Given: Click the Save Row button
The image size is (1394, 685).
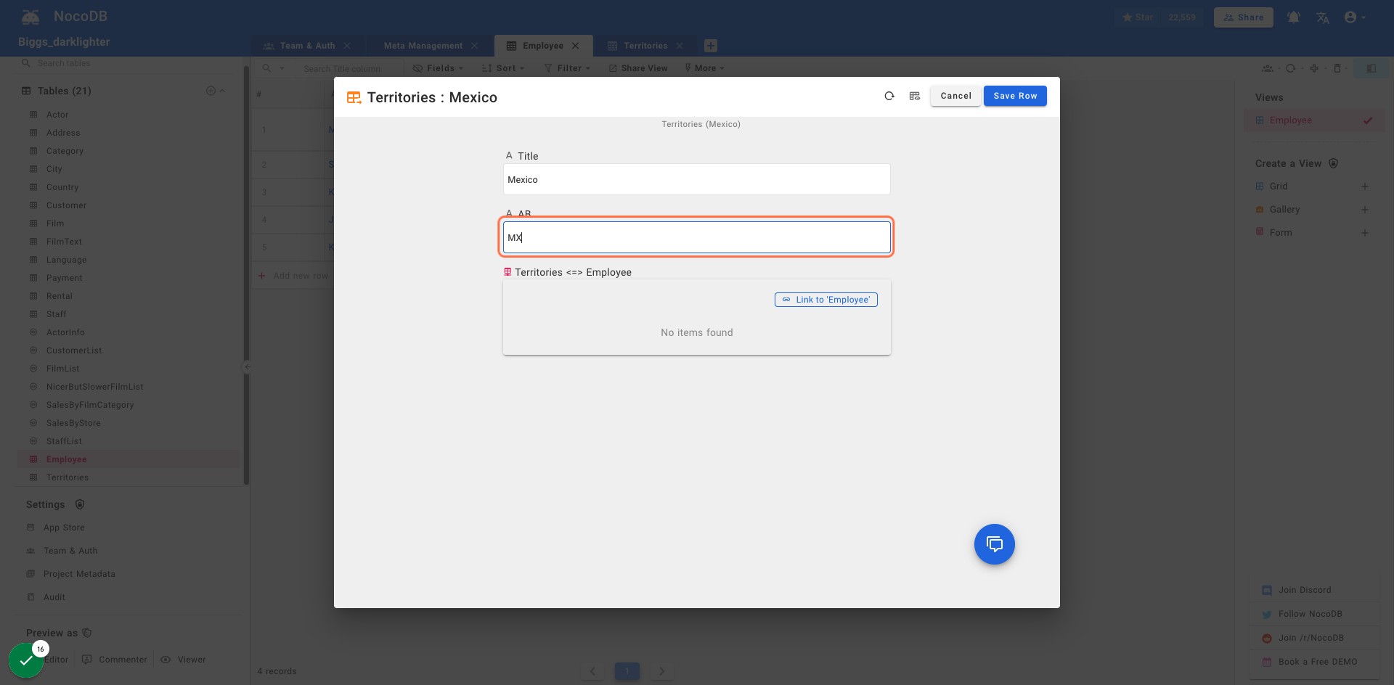Looking at the screenshot, I should coord(1015,96).
